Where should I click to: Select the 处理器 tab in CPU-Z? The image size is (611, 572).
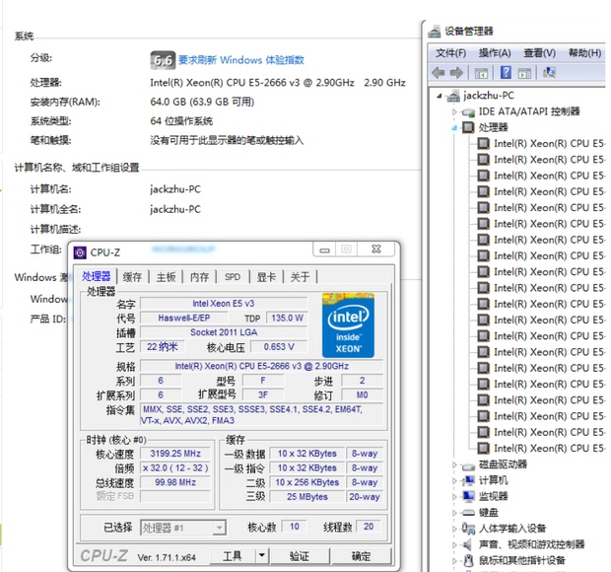[97, 276]
